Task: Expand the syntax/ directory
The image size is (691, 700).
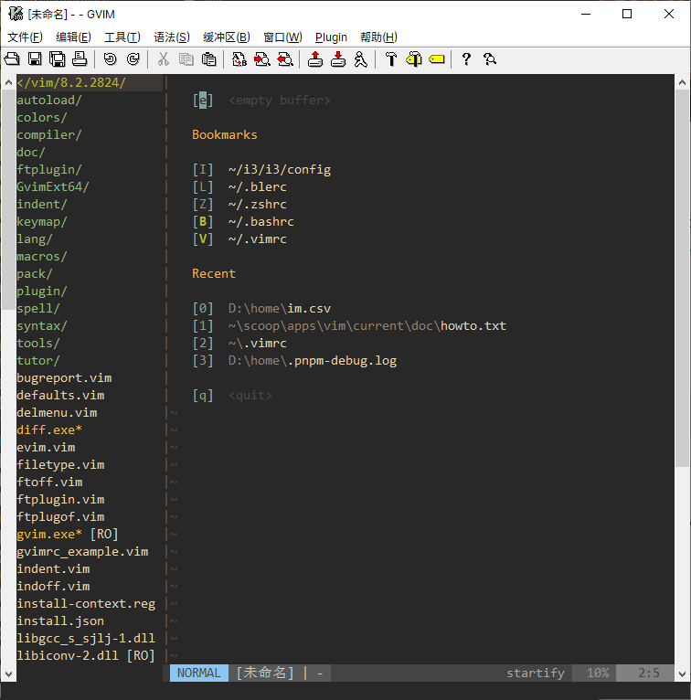Action: (41, 326)
